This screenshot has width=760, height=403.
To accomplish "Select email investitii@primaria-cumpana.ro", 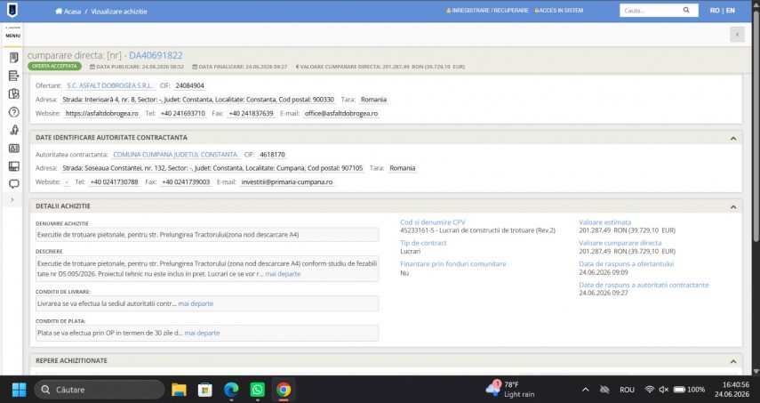I will tap(287, 182).
